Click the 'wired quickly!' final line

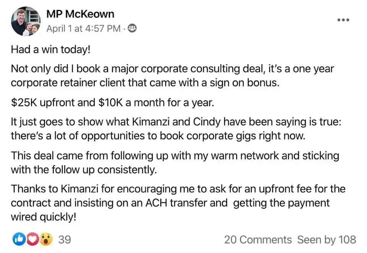[44, 217]
